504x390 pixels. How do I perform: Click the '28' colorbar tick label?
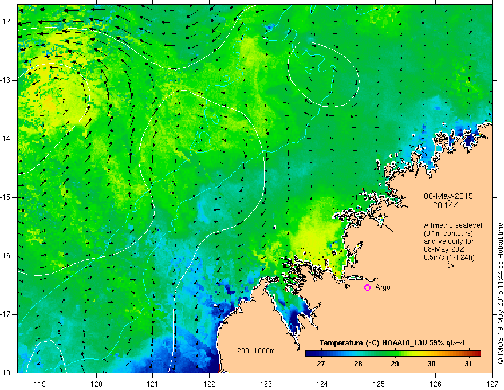[x=358, y=364]
